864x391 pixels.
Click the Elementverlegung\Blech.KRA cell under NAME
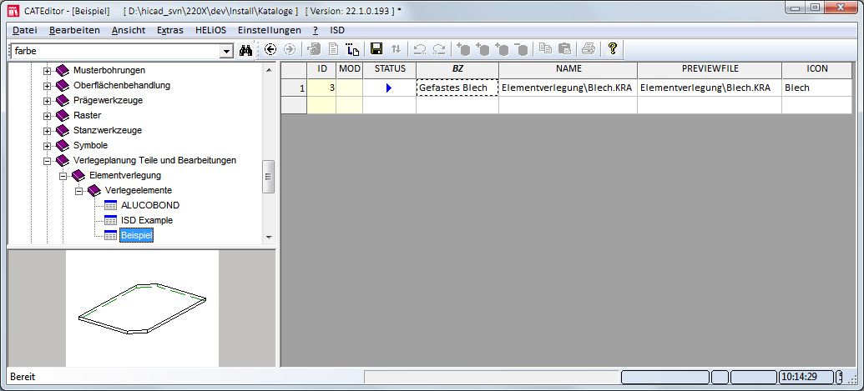568,88
